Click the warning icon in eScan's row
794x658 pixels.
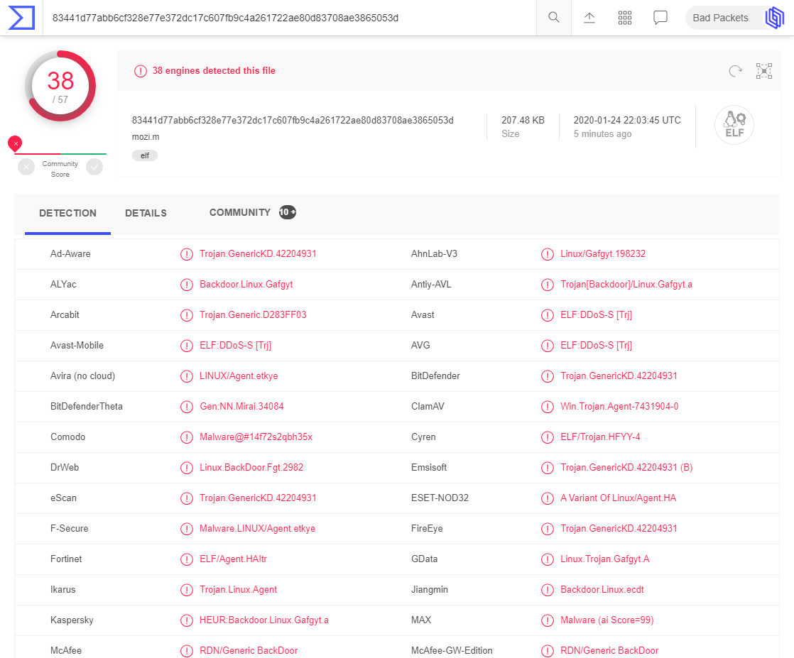click(187, 498)
